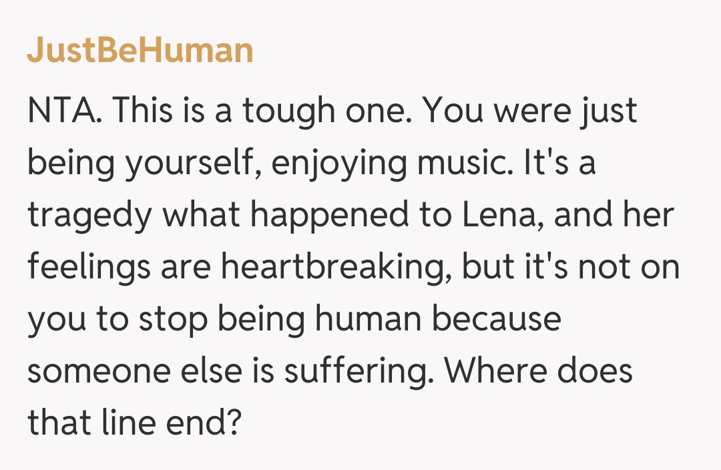This screenshot has height=470, width=721.
Task: Click the word "suffering" in the comment
Action: pyautogui.click(x=353, y=371)
